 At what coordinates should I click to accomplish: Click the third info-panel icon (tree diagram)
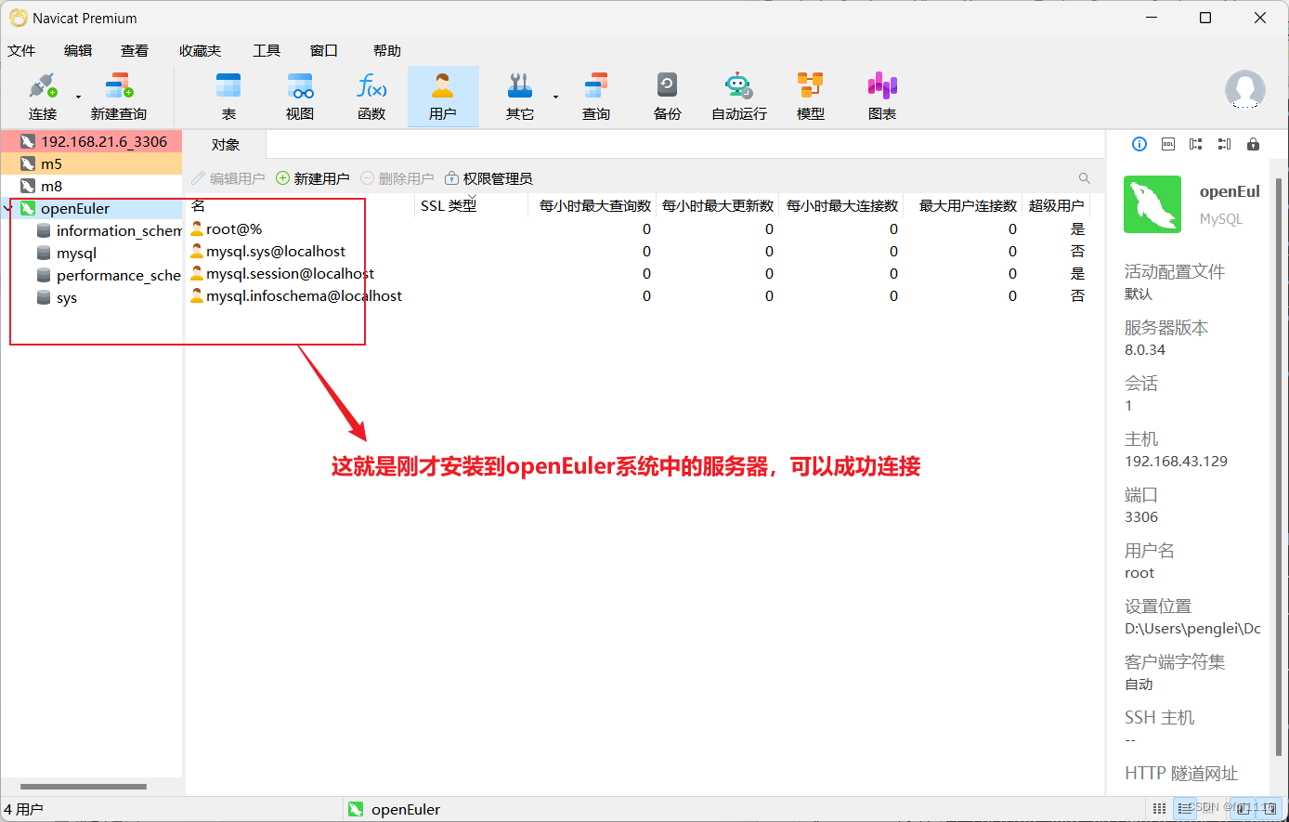click(x=1196, y=144)
